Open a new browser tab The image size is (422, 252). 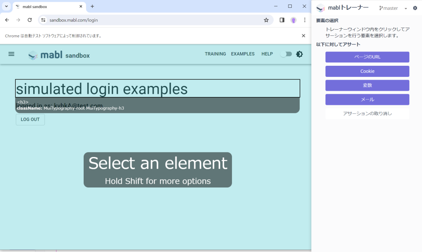coord(92,7)
